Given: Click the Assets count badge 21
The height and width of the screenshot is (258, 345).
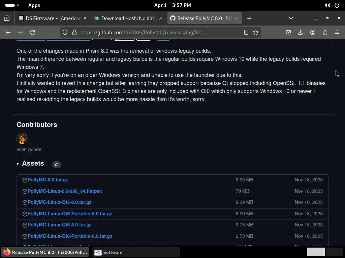Looking at the screenshot, I should point(57,164).
